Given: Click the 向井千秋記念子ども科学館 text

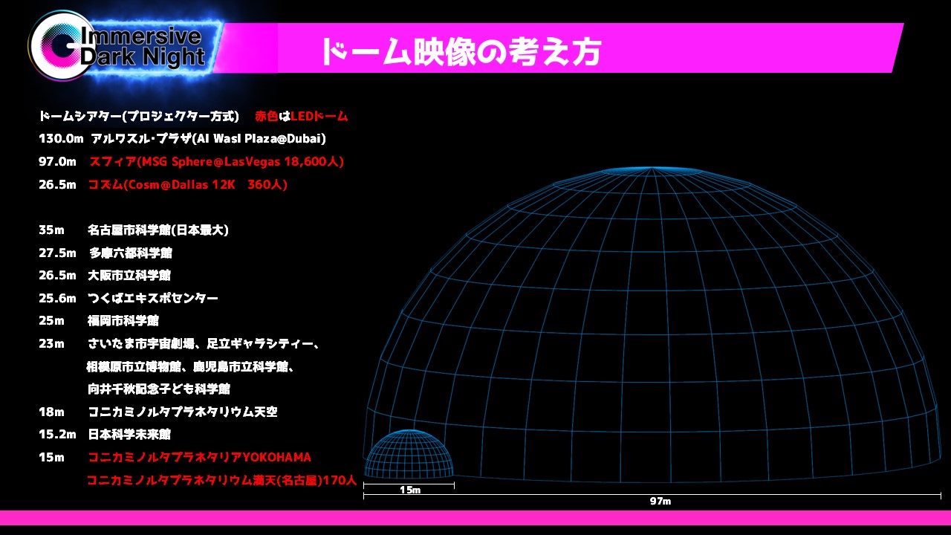Looking at the screenshot, I should pyautogui.click(x=158, y=389).
